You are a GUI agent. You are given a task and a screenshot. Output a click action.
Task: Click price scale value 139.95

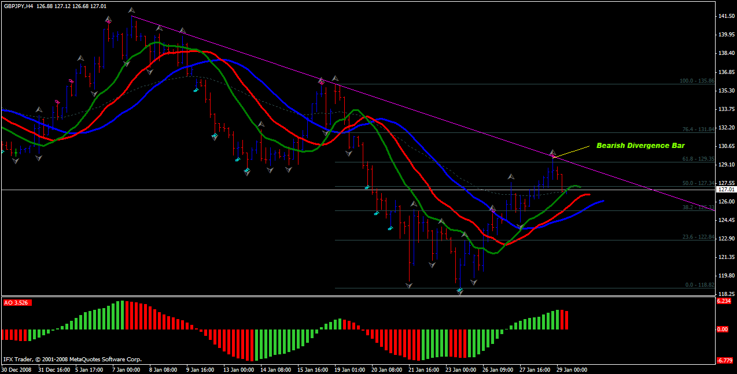tap(726, 35)
